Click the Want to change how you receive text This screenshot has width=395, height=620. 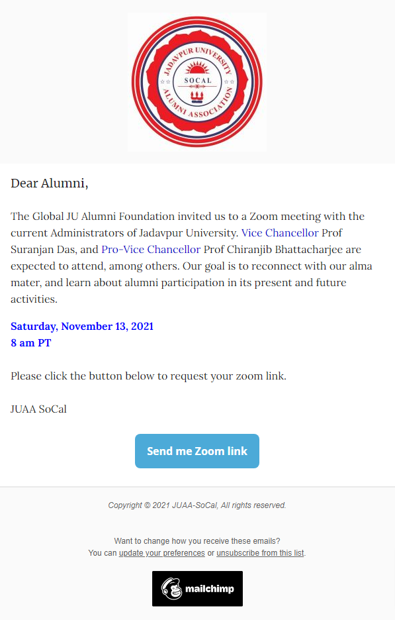[197, 541]
